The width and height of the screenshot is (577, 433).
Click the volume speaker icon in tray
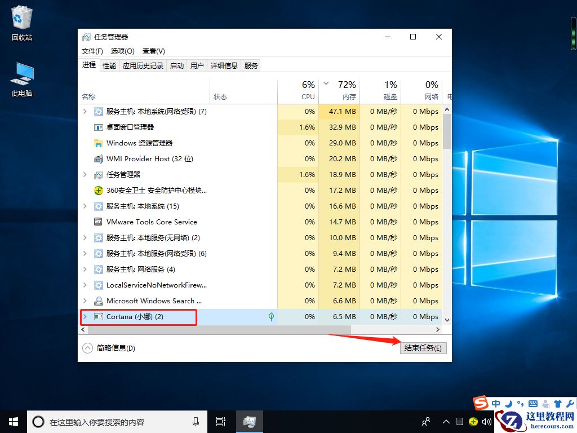(x=486, y=421)
